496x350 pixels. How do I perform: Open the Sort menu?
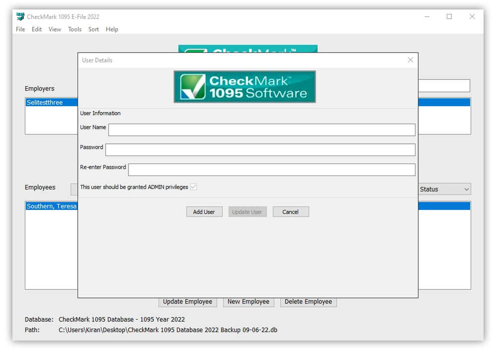(x=93, y=29)
